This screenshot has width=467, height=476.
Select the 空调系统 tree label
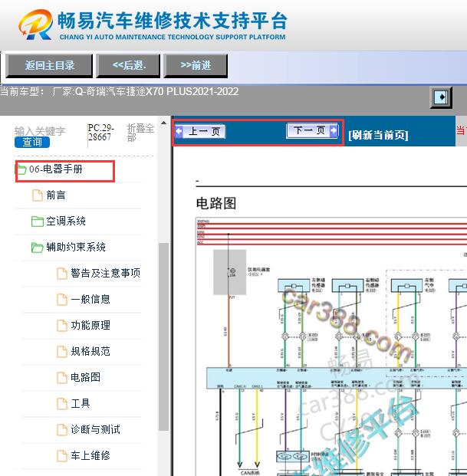pos(66,222)
